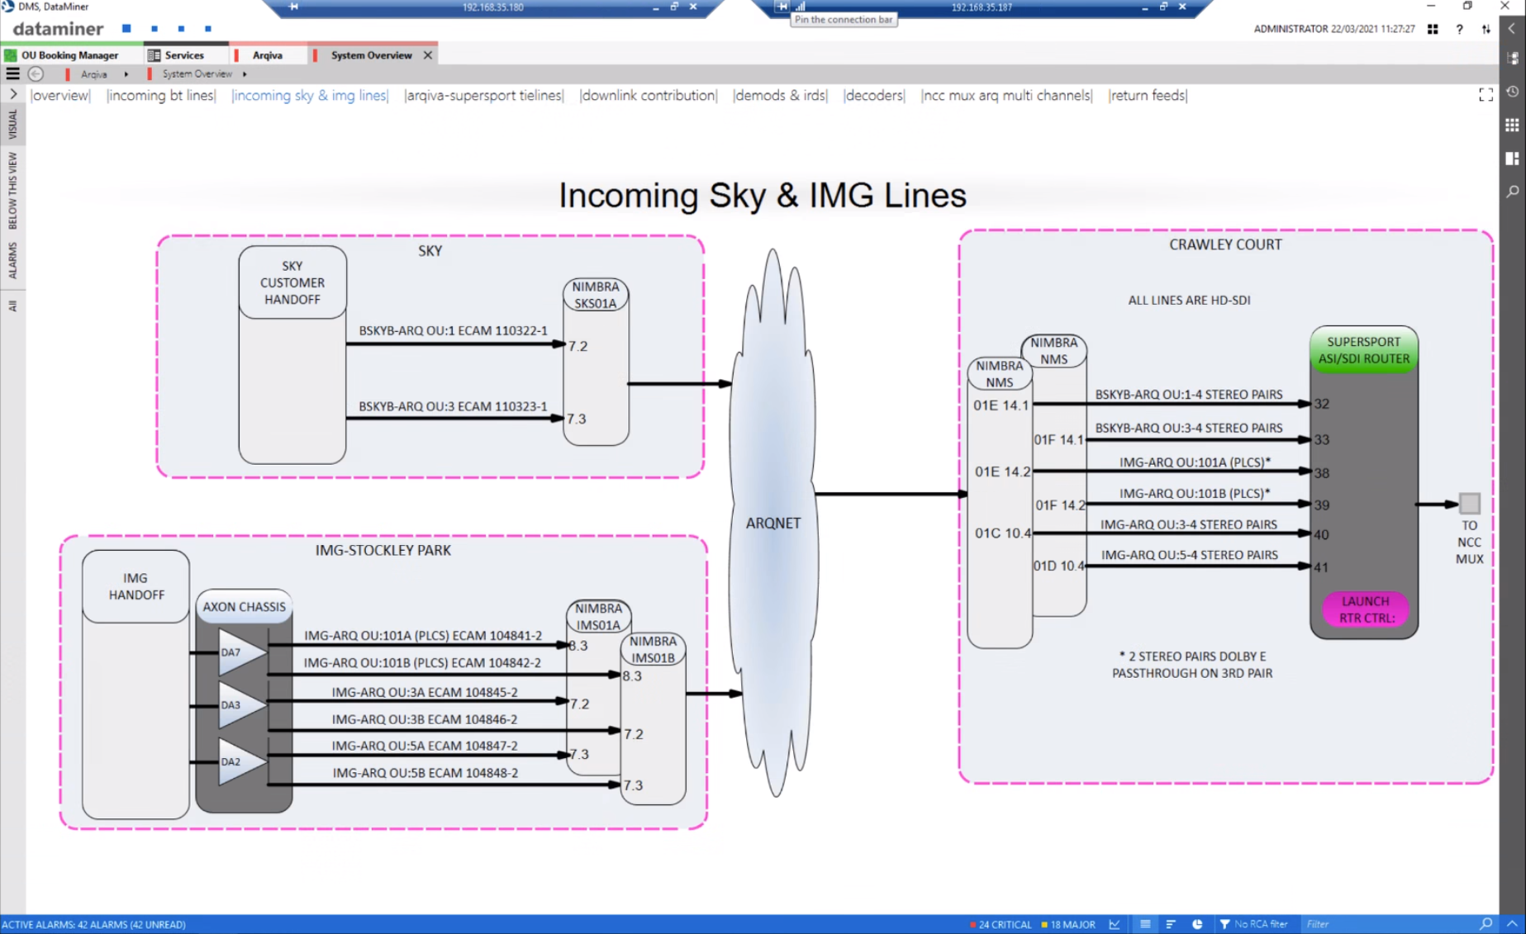Image resolution: width=1526 pixels, height=934 pixels.
Task: Toggle full screen view icon
Action: [x=1486, y=95]
